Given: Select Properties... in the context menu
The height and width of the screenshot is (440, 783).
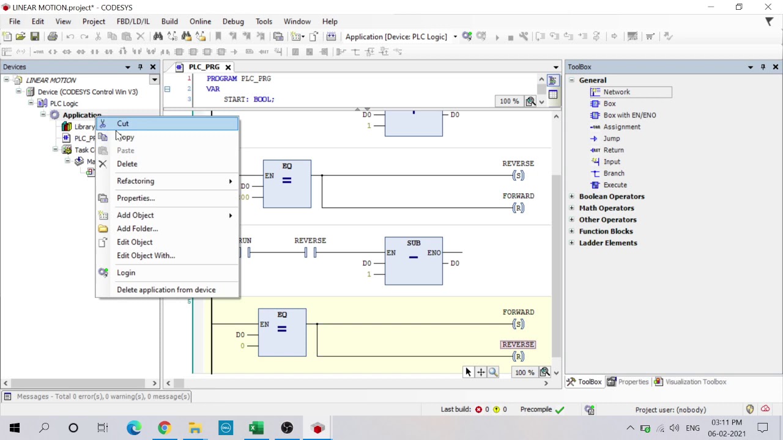Looking at the screenshot, I should (167, 198).
